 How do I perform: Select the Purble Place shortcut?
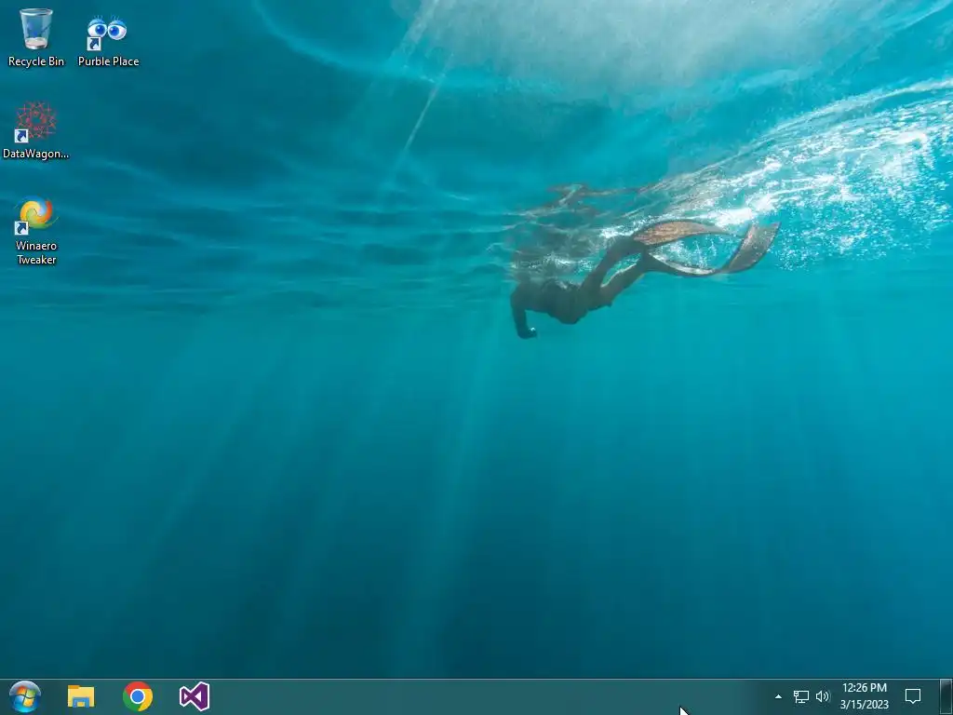[x=108, y=41]
